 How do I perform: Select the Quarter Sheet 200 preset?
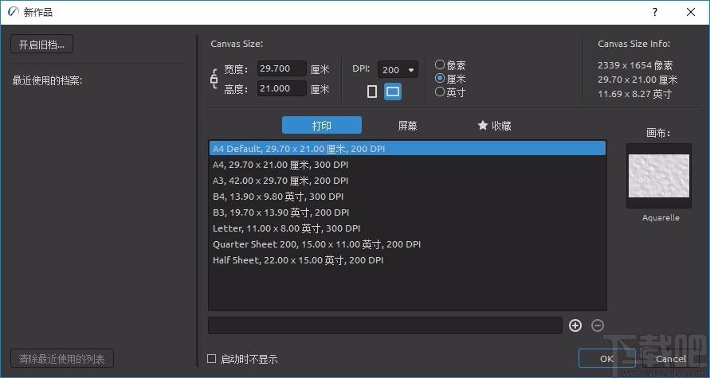[407, 244]
